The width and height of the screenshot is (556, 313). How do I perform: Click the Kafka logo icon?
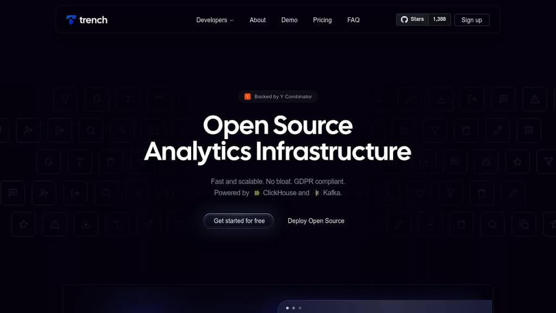click(317, 193)
